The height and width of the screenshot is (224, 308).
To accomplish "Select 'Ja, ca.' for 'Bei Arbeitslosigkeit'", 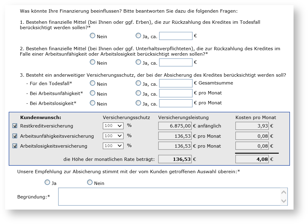I will point(138,103).
